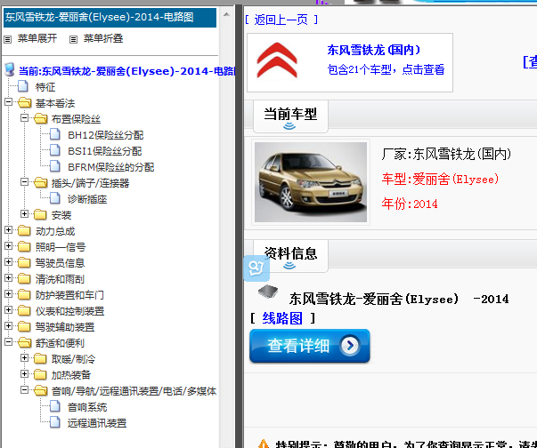The height and width of the screenshot is (448, 537).
Task: Select BSI1保险丝分配 tree entry
Action: (x=105, y=151)
